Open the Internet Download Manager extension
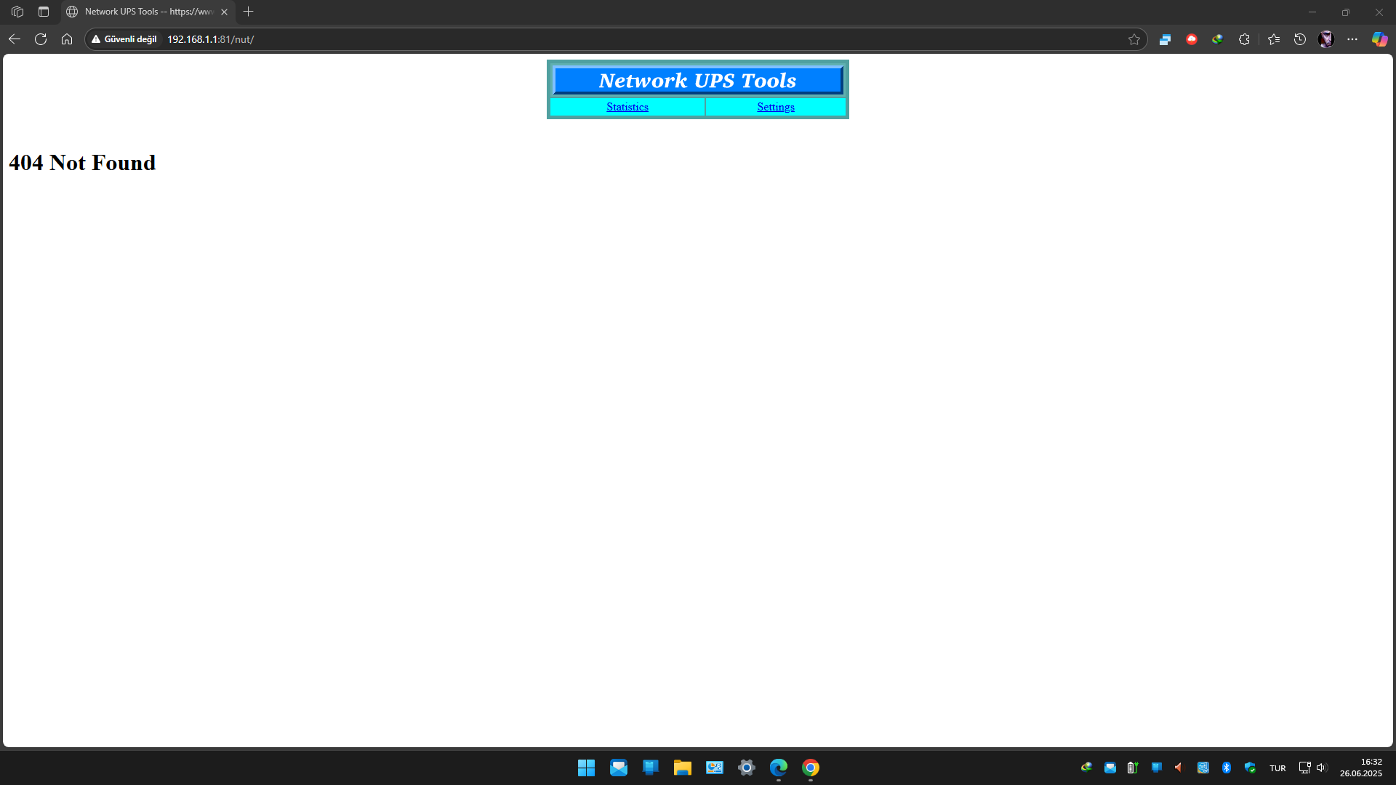This screenshot has height=785, width=1396. [1218, 39]
